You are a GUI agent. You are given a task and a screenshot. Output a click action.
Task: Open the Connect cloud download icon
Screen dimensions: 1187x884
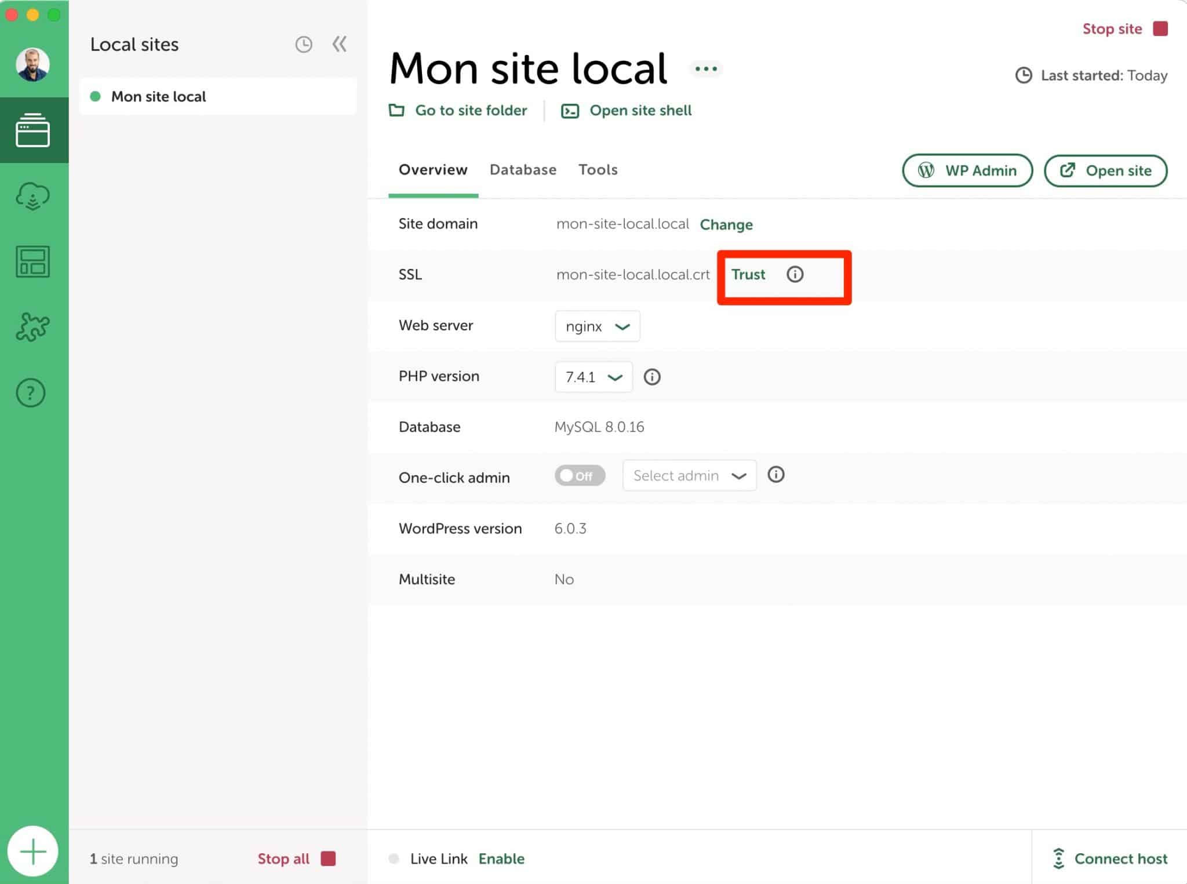point(33,196)
